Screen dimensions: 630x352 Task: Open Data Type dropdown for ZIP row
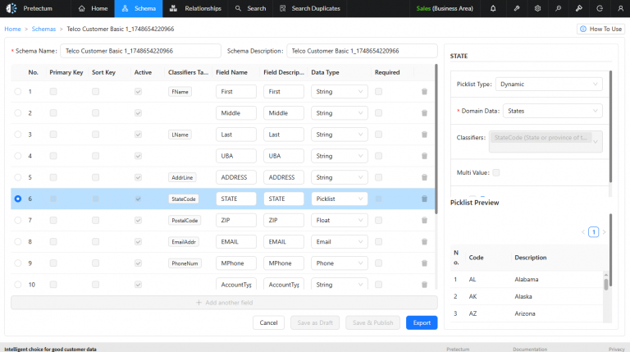(x=339, y=220)
